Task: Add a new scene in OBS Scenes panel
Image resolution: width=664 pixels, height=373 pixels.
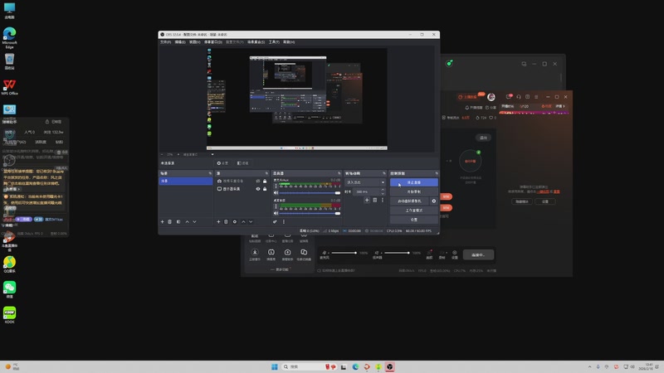Action: pos(162,221)
